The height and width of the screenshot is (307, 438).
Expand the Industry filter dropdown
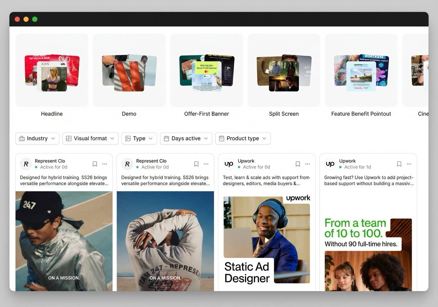[37, 139]
